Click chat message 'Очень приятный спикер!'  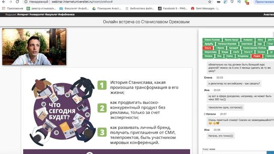(241, 121)
